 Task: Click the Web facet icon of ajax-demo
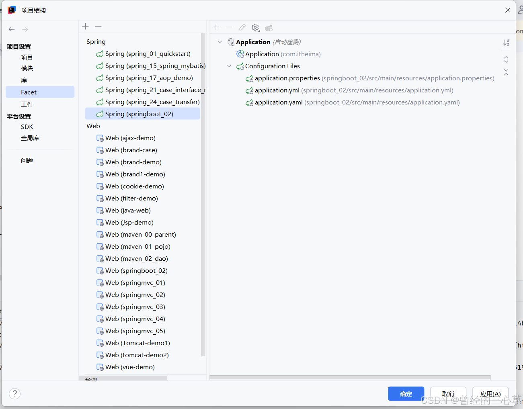[x=100, y=138]
